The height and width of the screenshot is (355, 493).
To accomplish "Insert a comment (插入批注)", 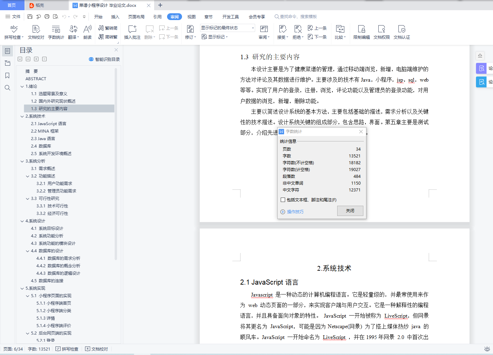I will tap(132, 32).
